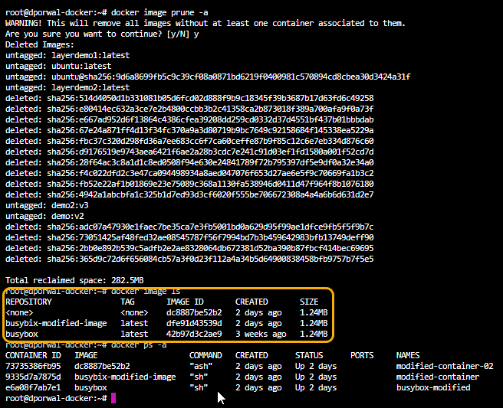
Task: Click the ubuntu@sha256:9d6a8699 digest line
Action: click(x=208, y=77)
